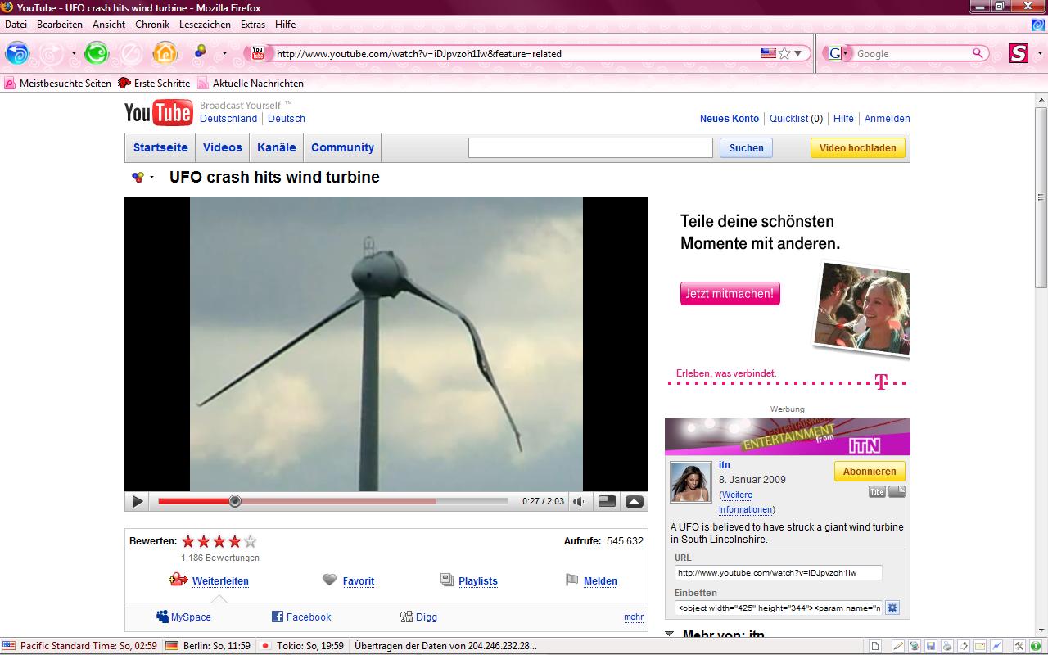Open the Neues Konto link
This screenshot has width=1048, height=655.
click(730, 119)
